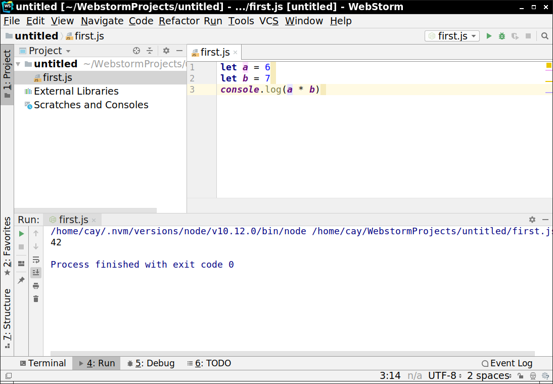This screenshot has height=384, width=553.
Task: Open the Event Log button
Action: pos(506,363)
